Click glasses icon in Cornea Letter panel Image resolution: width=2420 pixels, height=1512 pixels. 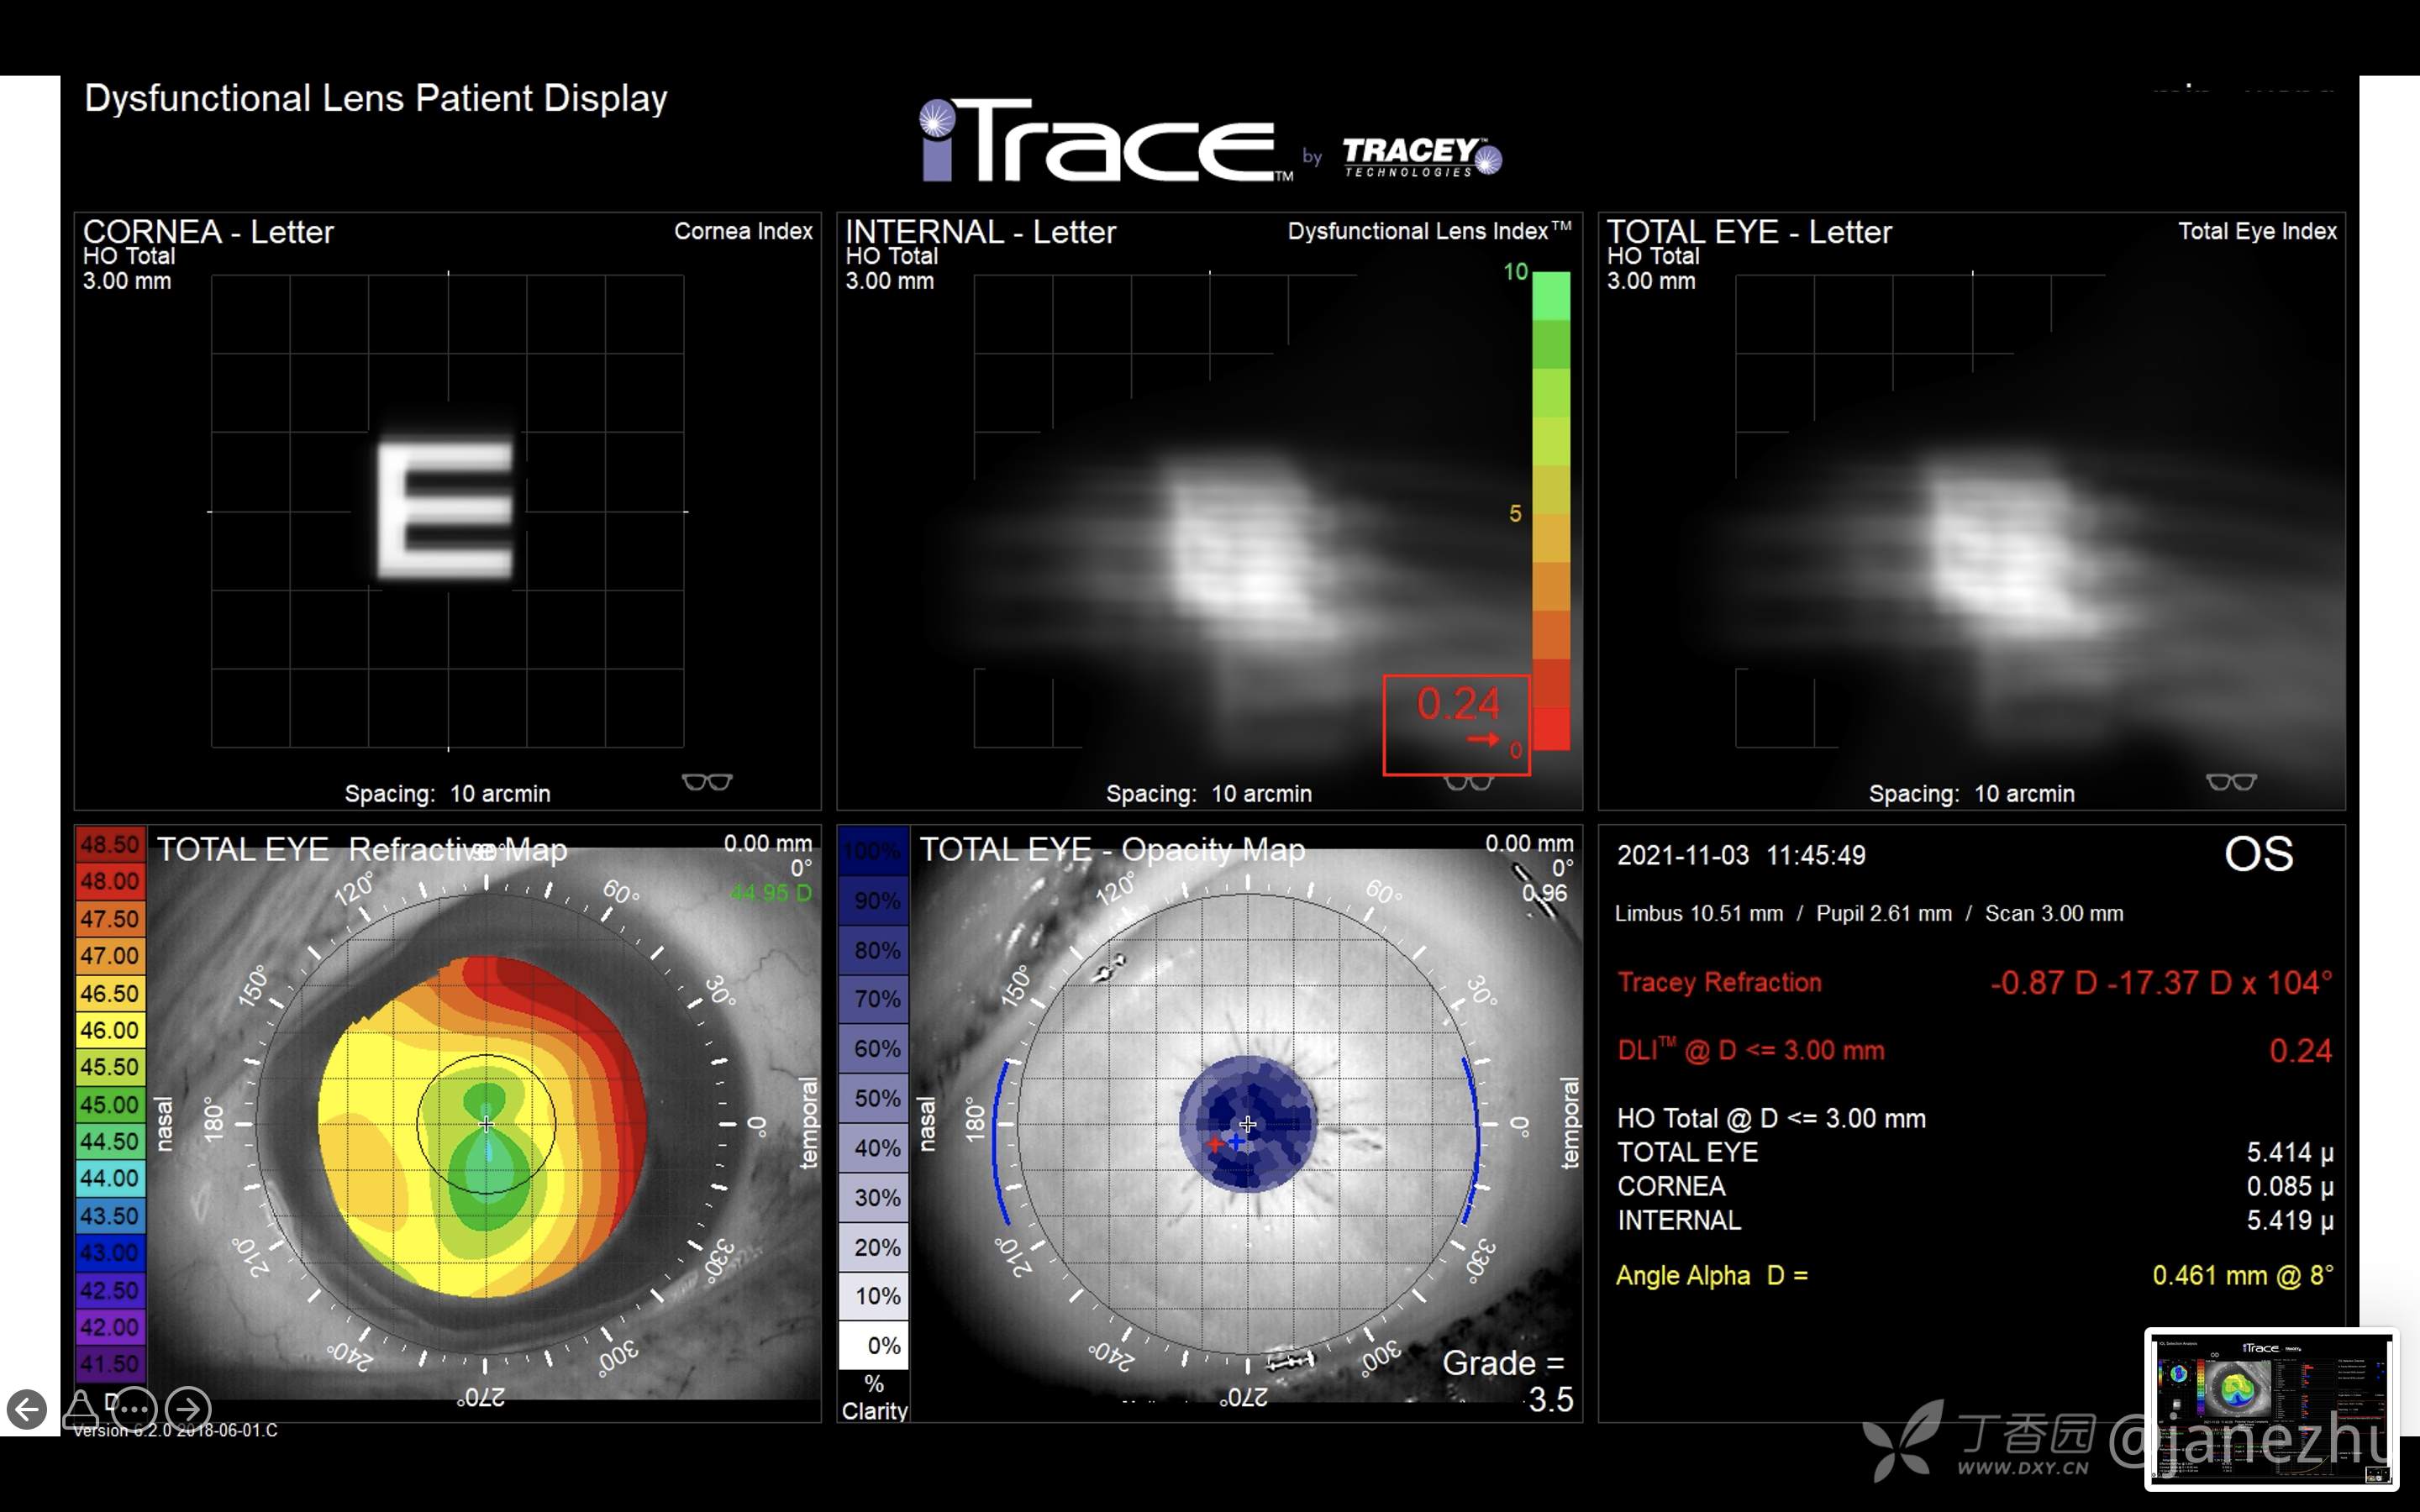[707, 782]
